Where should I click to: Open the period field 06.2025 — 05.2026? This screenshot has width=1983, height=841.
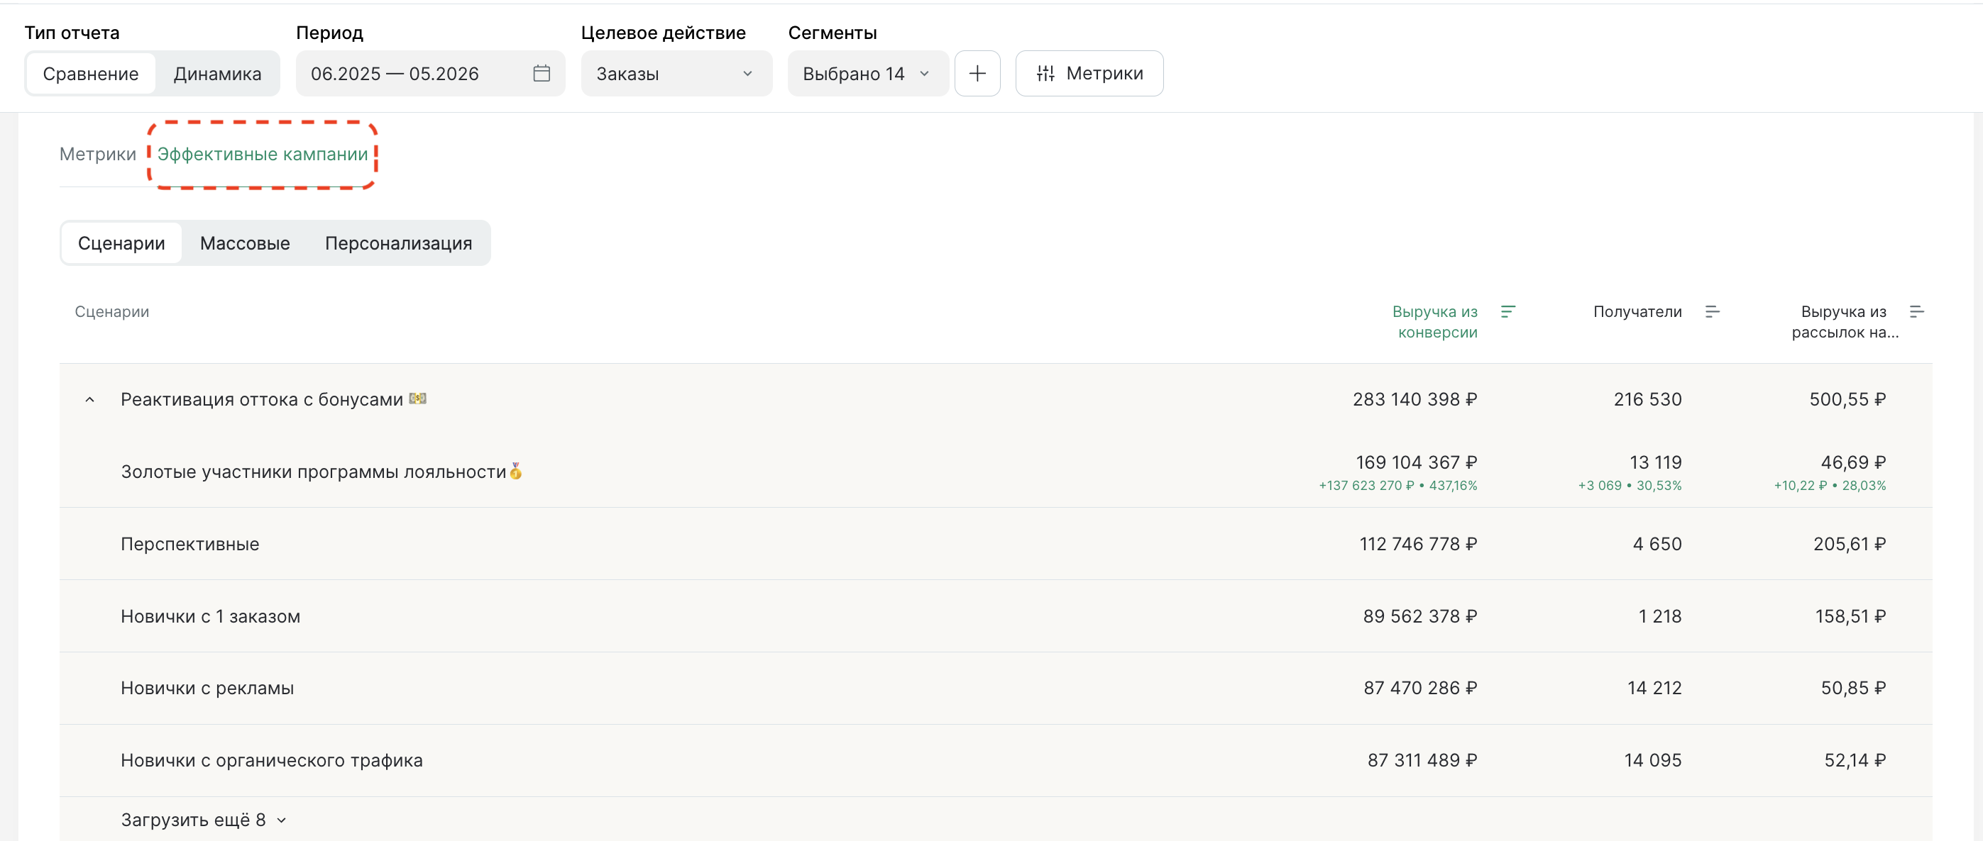tap(430, 74)
